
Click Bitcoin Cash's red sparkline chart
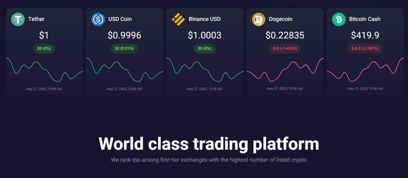pyautogui.click(x=365, y=70)
